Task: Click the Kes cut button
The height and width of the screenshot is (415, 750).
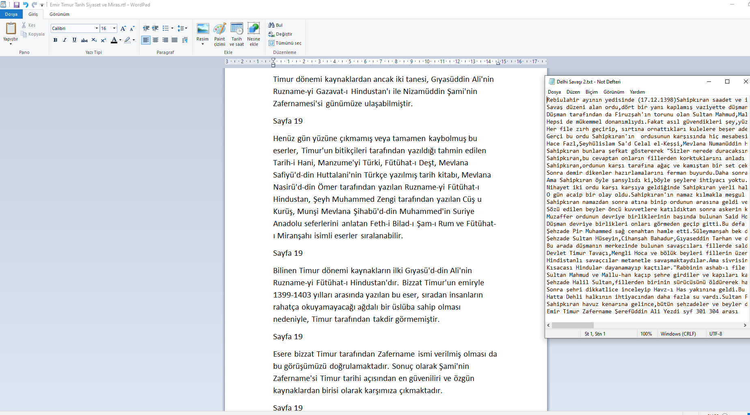Action: [28, 25]
